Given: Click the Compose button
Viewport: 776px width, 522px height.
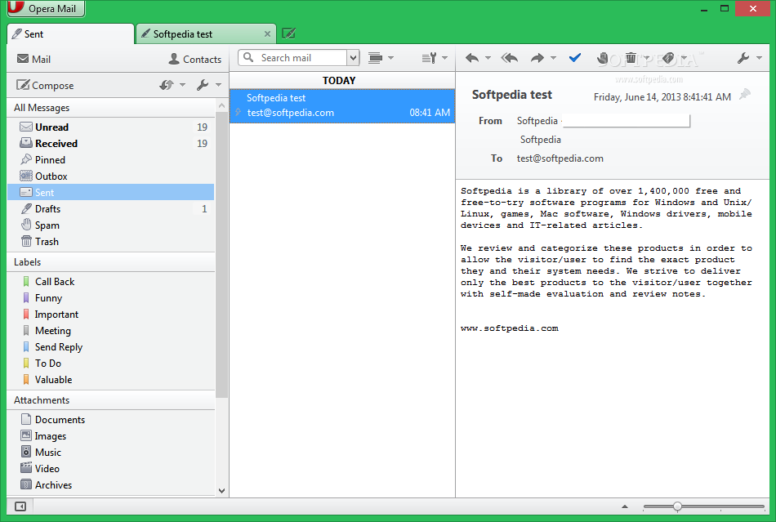Looking at the screenshot, I should point(45,85).
